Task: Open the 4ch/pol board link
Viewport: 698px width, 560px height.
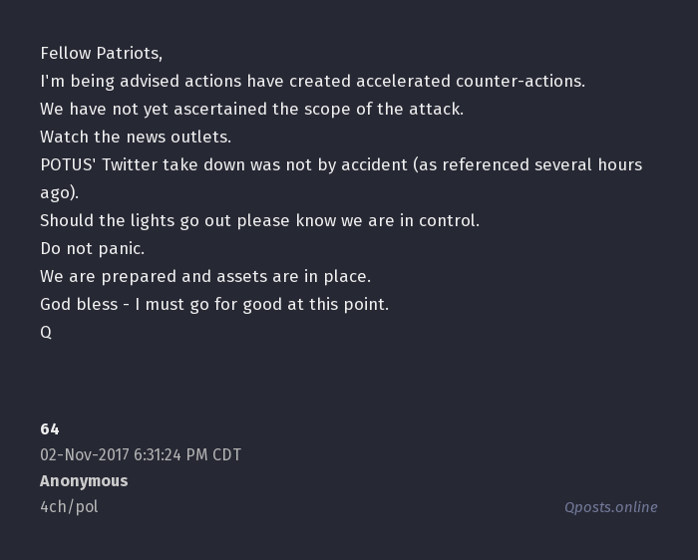Action: pos(69,506)
